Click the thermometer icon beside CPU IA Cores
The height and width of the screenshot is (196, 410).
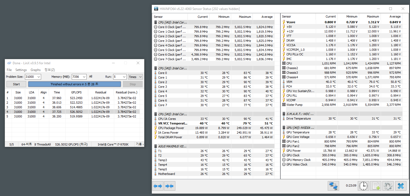156,119
